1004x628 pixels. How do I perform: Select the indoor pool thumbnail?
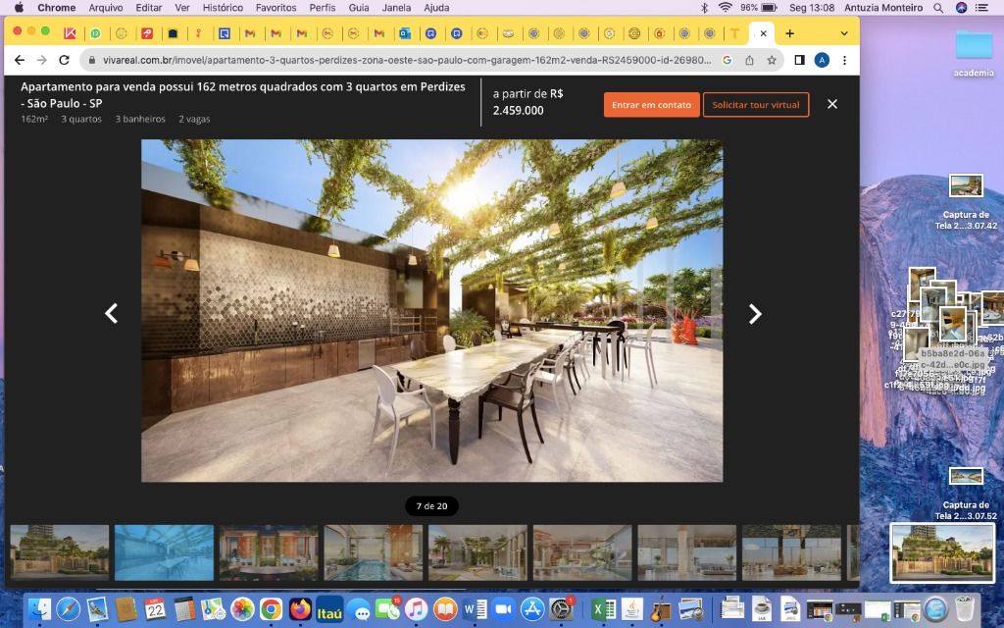point(374,552)
